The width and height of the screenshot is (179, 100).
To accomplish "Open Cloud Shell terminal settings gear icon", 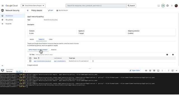I will (150, 71).
